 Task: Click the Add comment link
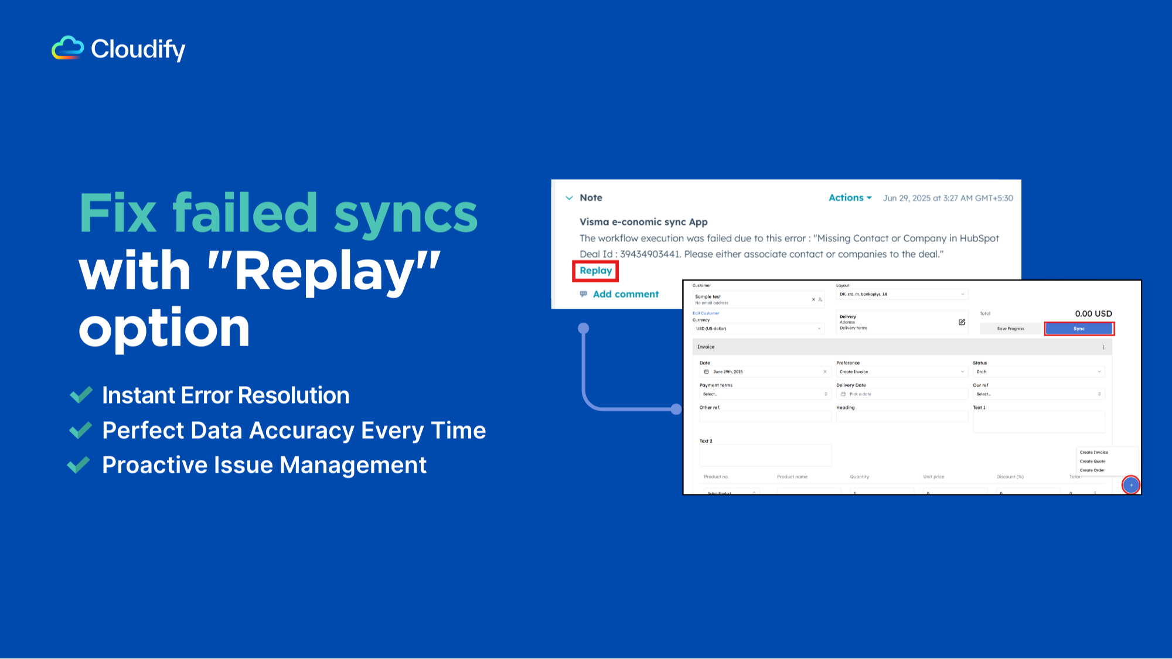625,294
